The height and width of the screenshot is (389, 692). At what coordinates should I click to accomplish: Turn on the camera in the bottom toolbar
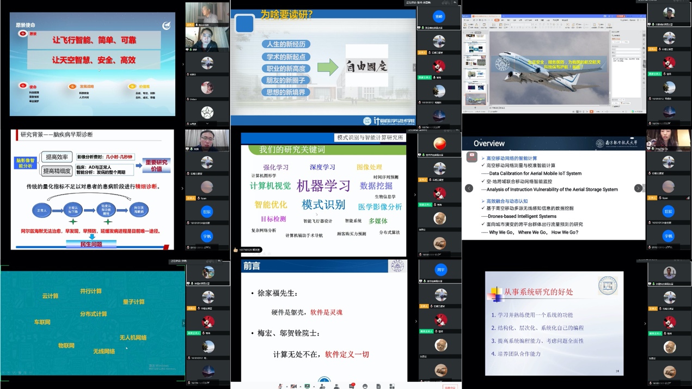(x=294, y=386)
